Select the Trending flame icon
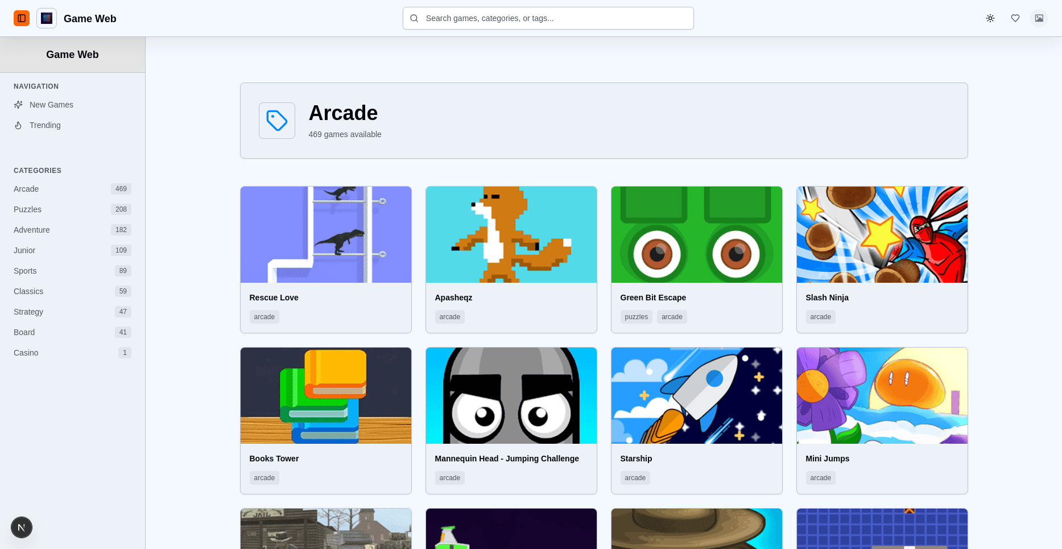This screenshot has width=1062, height=549. 18,125
